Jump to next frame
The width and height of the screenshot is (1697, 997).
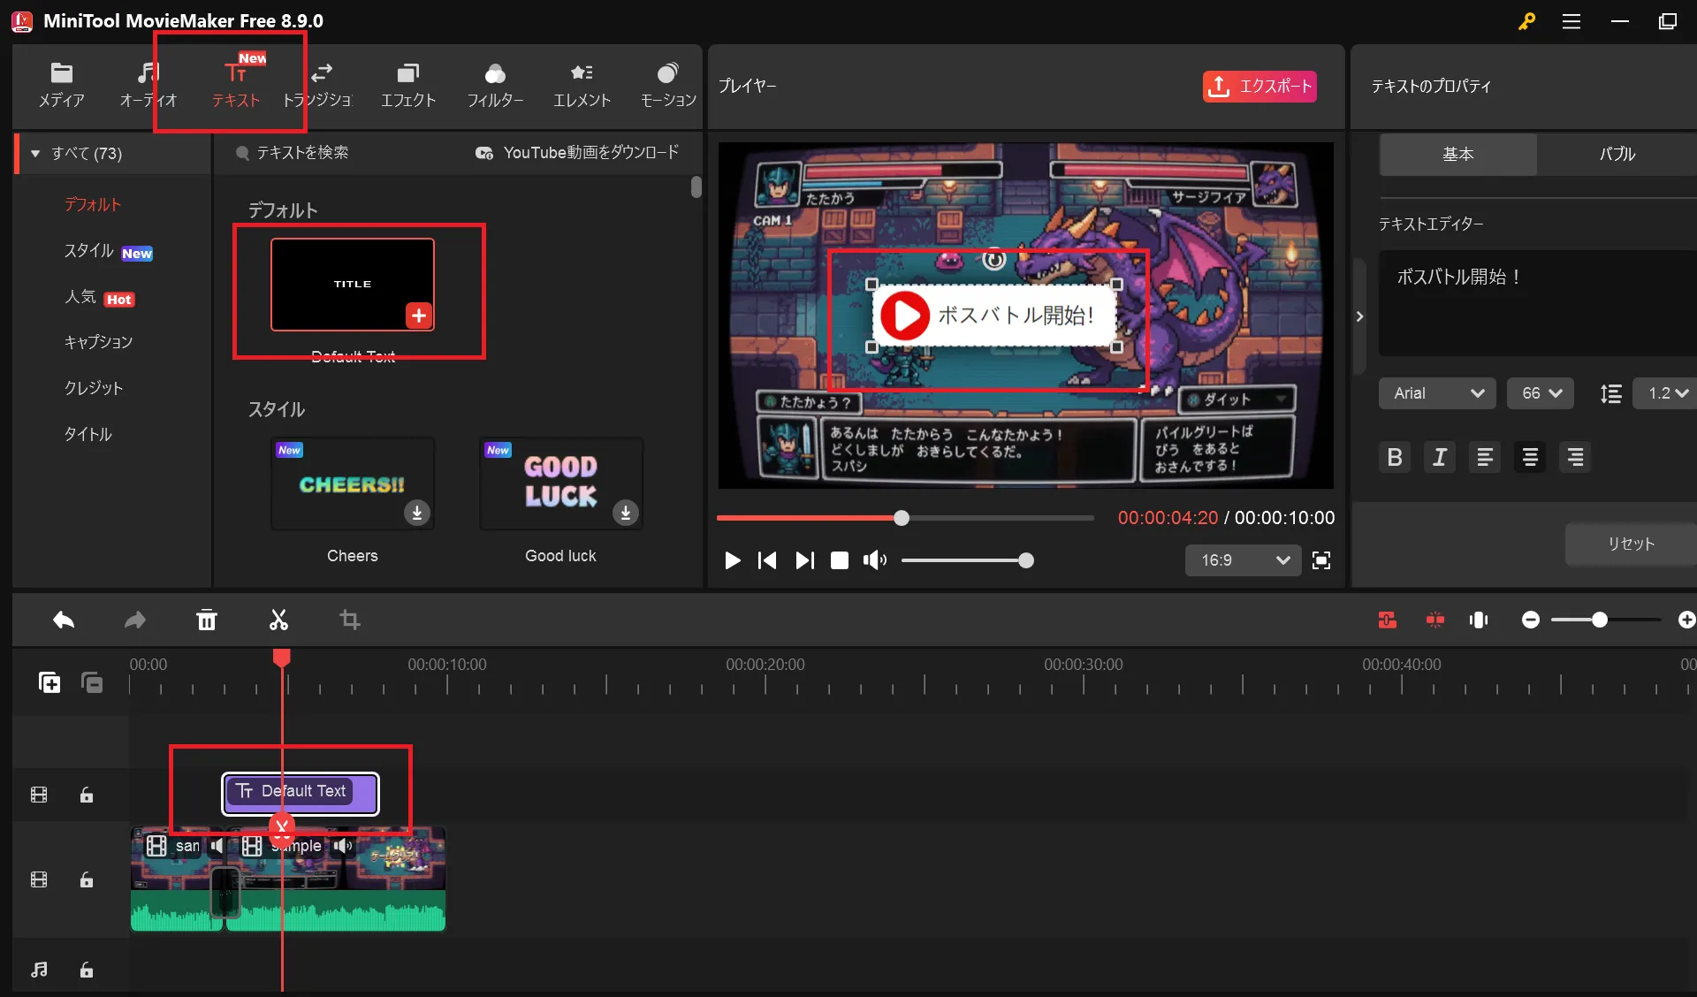[x=804, y=560]
